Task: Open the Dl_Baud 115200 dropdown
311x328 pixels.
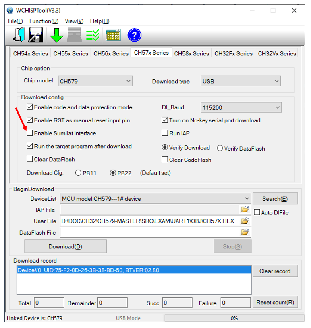Action: click(x=241, y=107)
